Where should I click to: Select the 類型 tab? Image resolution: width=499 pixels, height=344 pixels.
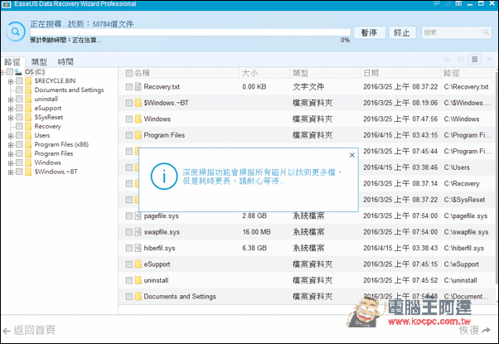click(x=39, y=61)
